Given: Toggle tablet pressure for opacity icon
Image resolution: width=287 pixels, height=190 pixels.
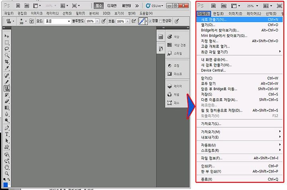Looking at the screenshot, I should (103, 21).
